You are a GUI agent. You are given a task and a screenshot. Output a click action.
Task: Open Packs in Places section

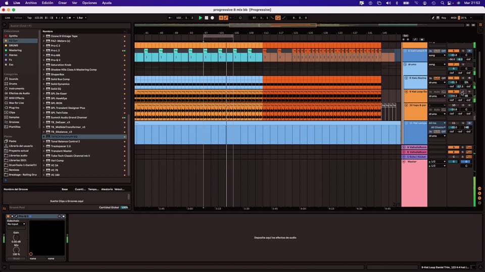pos(12,141)
